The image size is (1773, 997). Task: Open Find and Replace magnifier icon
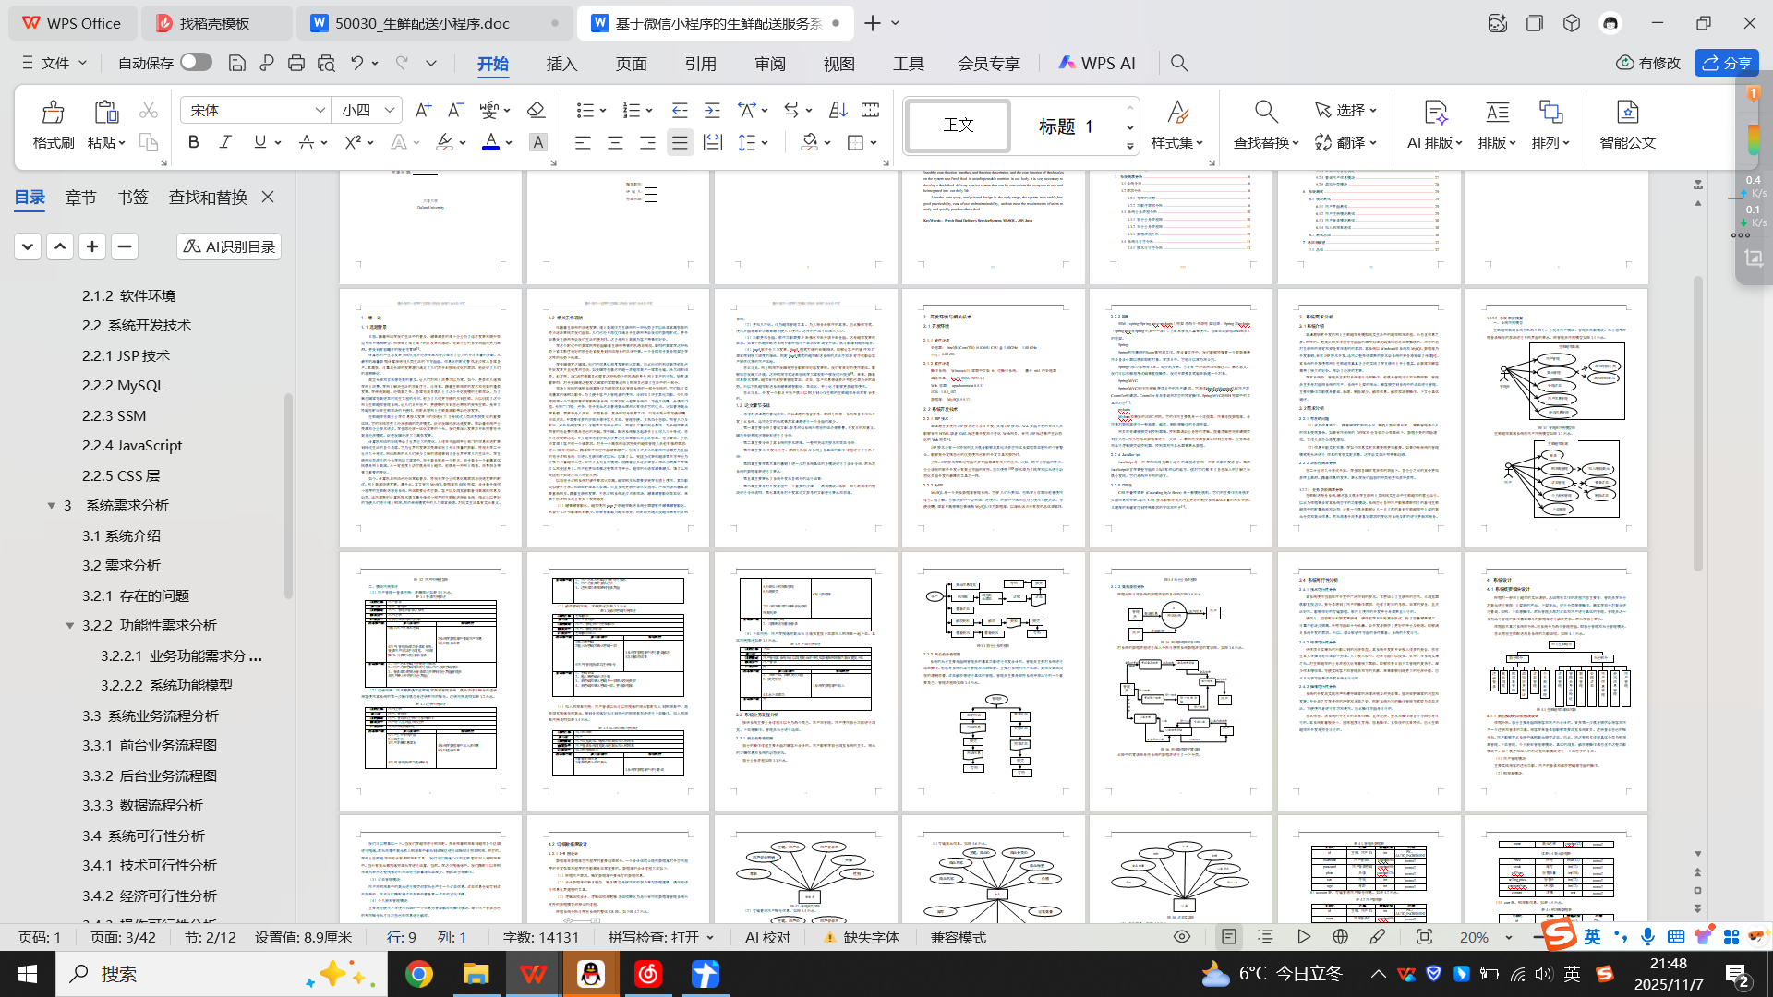[1265, 113]
